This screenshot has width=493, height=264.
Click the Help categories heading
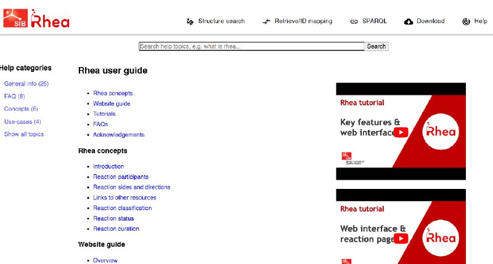click(25, 68)
